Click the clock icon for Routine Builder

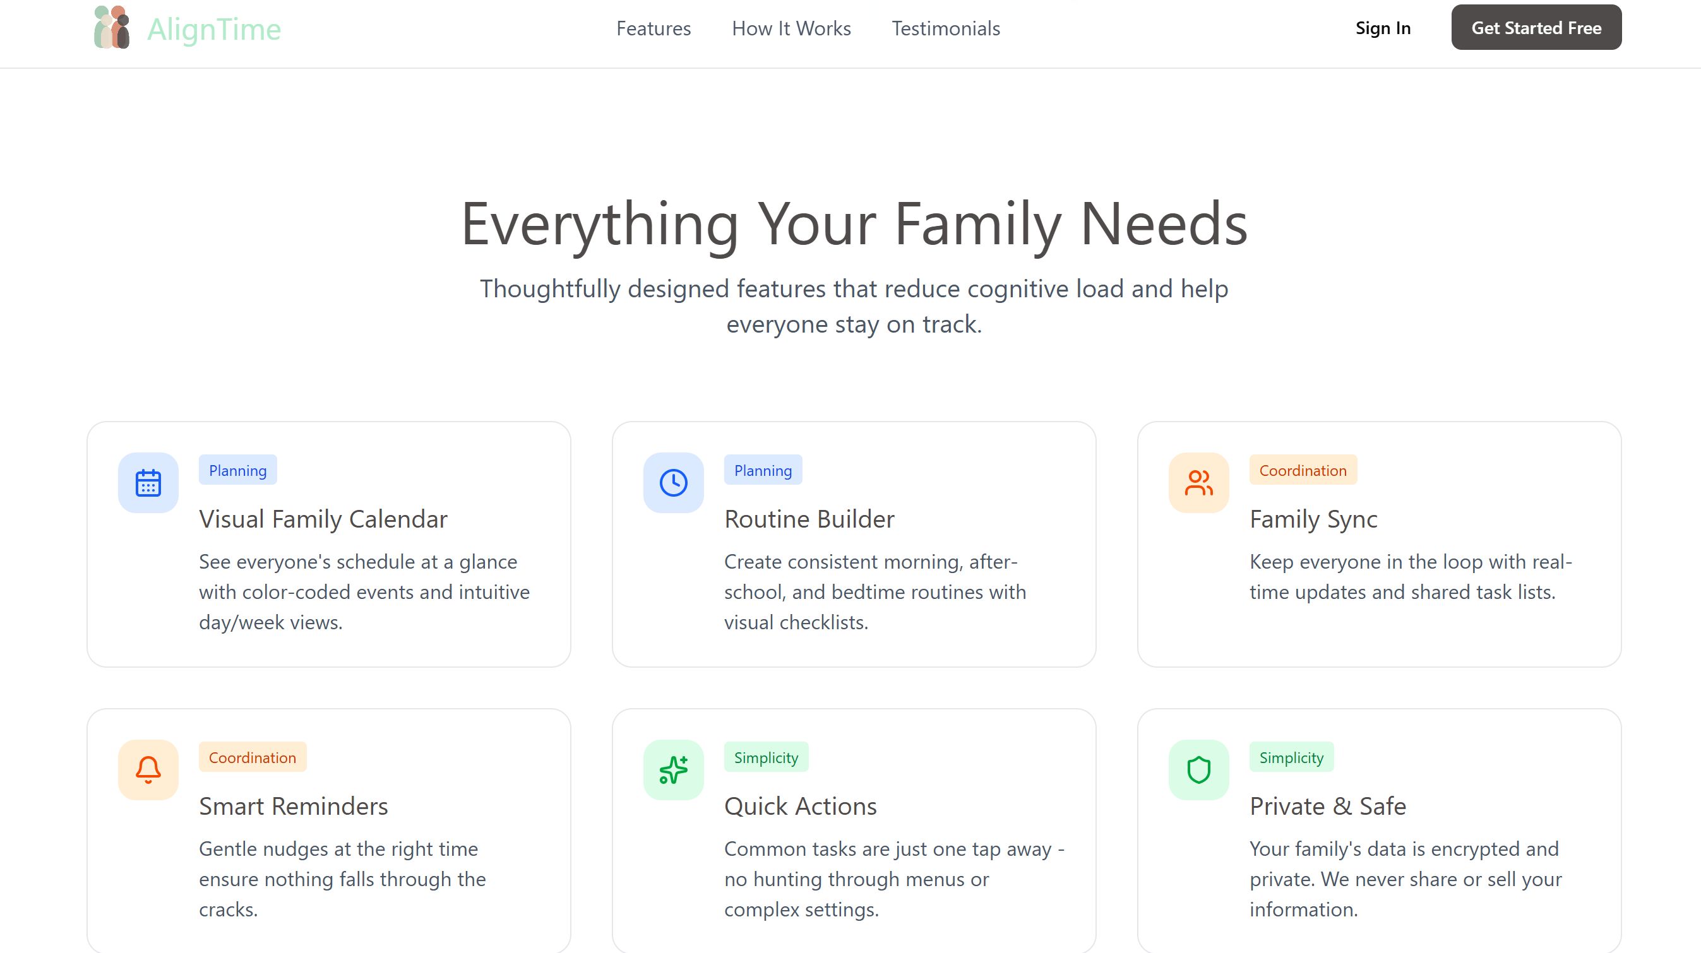(x=673, y=482)
